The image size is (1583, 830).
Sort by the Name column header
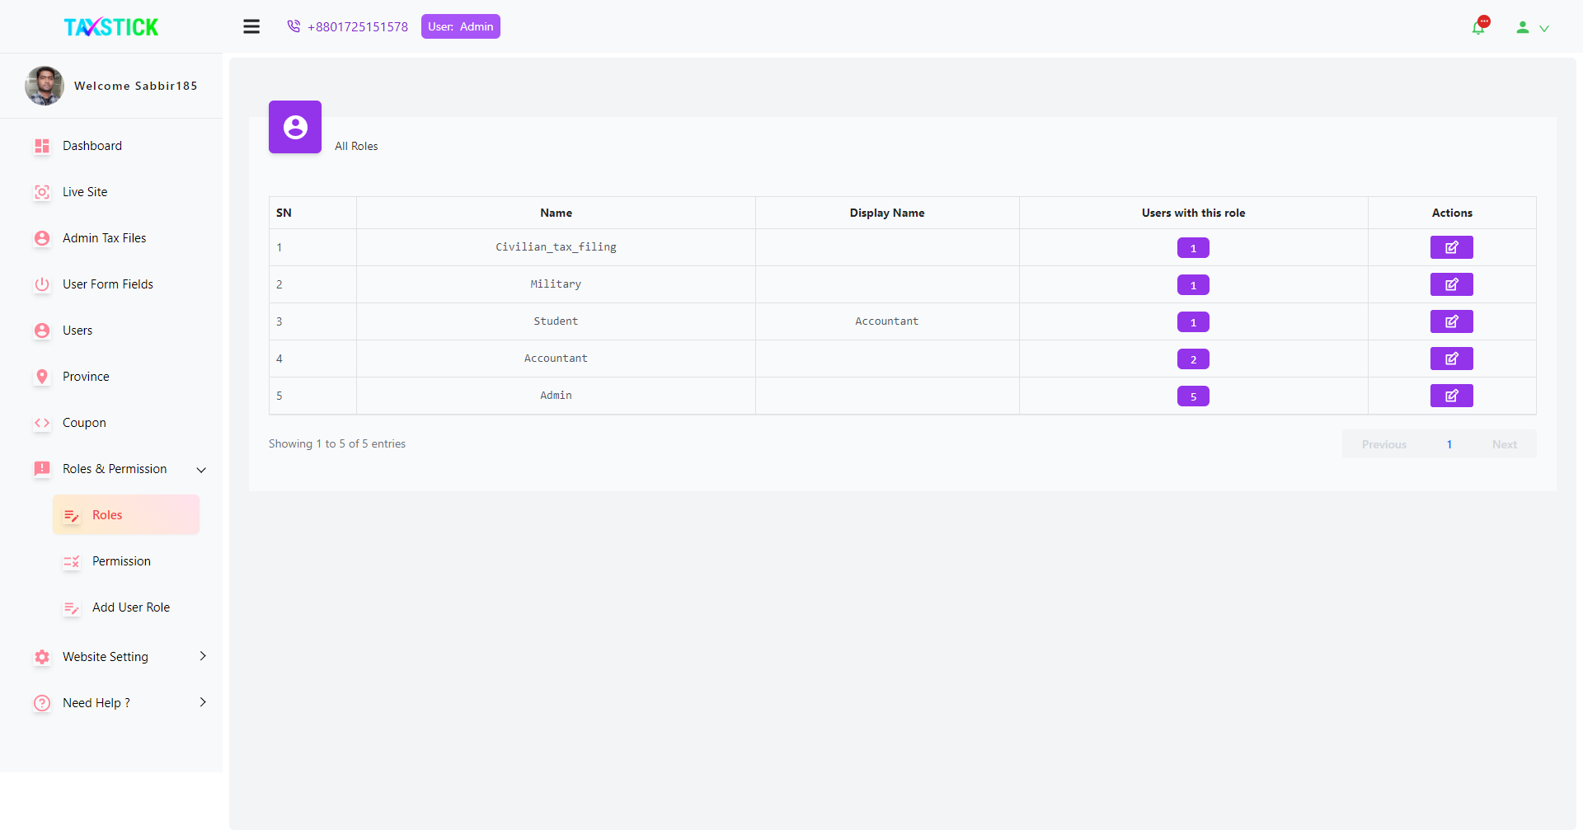point(556,213)
